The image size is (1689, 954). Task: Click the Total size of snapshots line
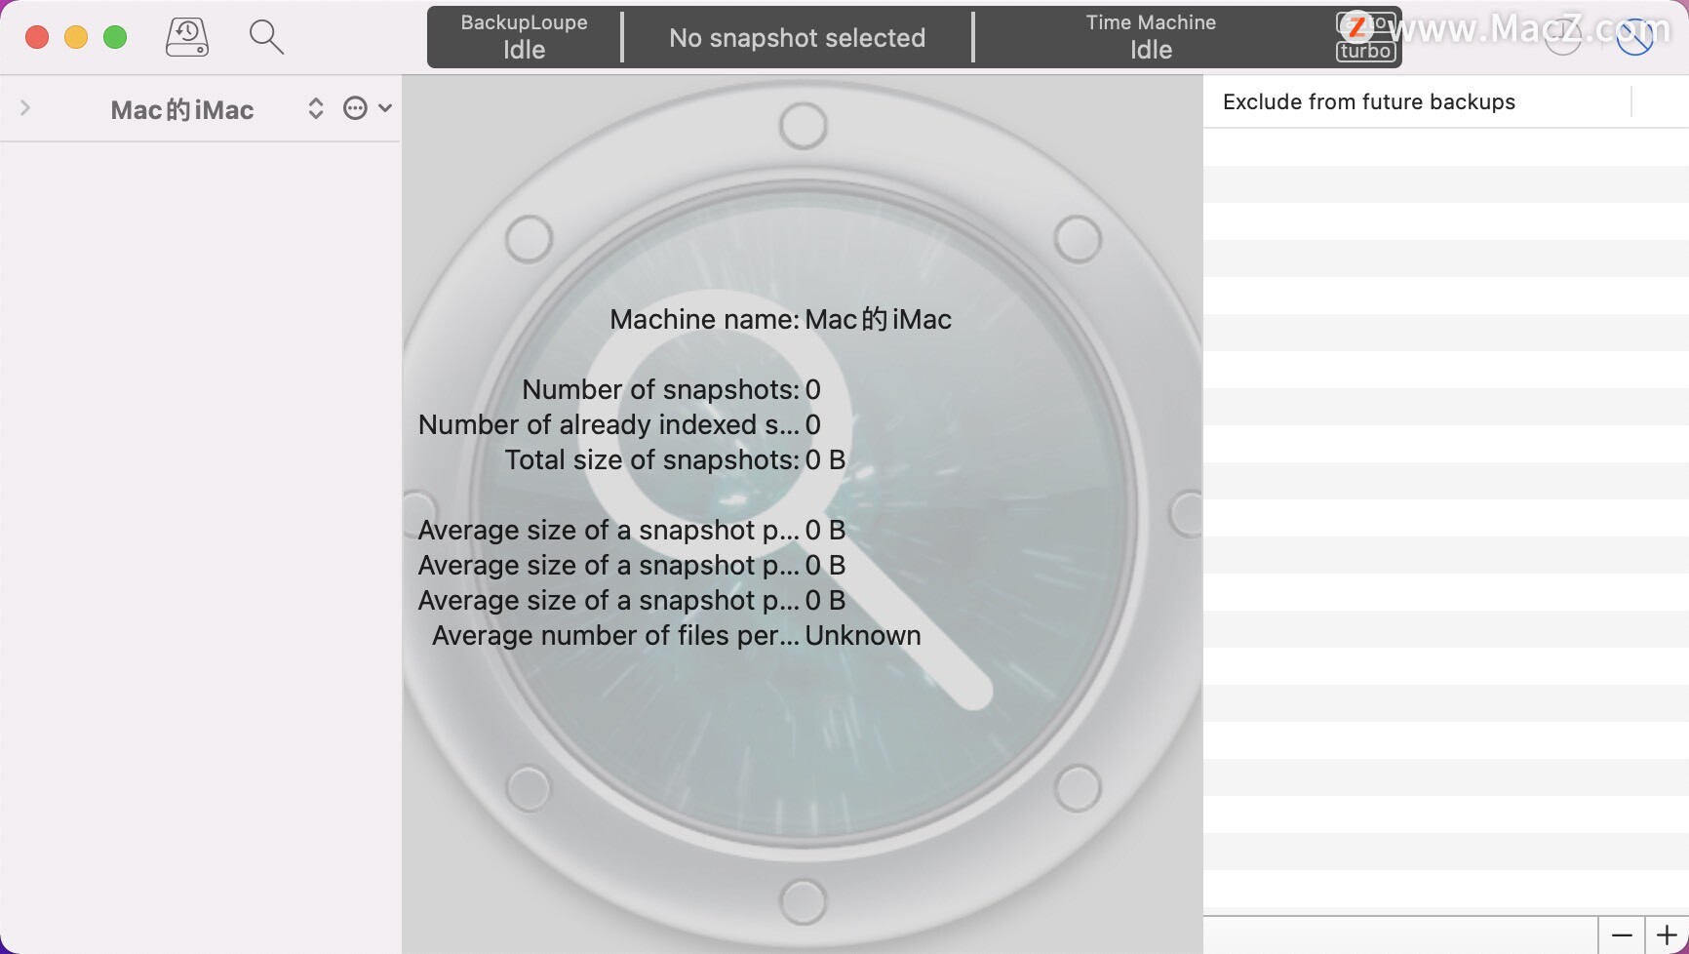pos(675,459)
